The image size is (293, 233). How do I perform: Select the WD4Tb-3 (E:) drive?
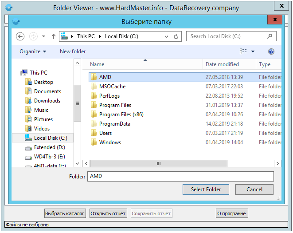point(50,157)
